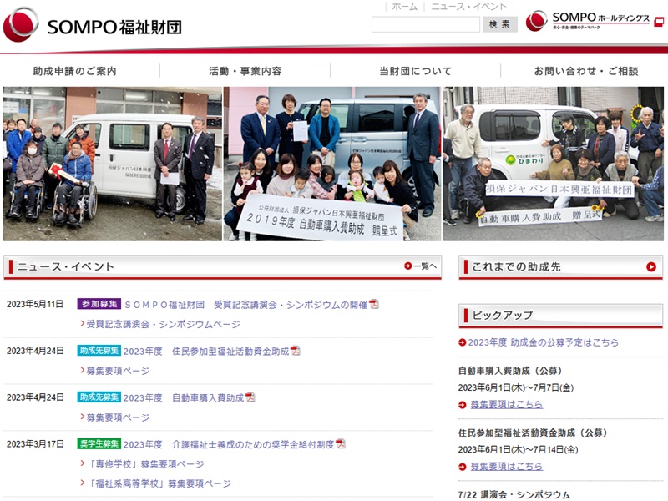Viewport: 668px width, 501px height.
Task: Click 2023年6月1日(木)～7月14日(金) period text
Action: coord(518,450)
